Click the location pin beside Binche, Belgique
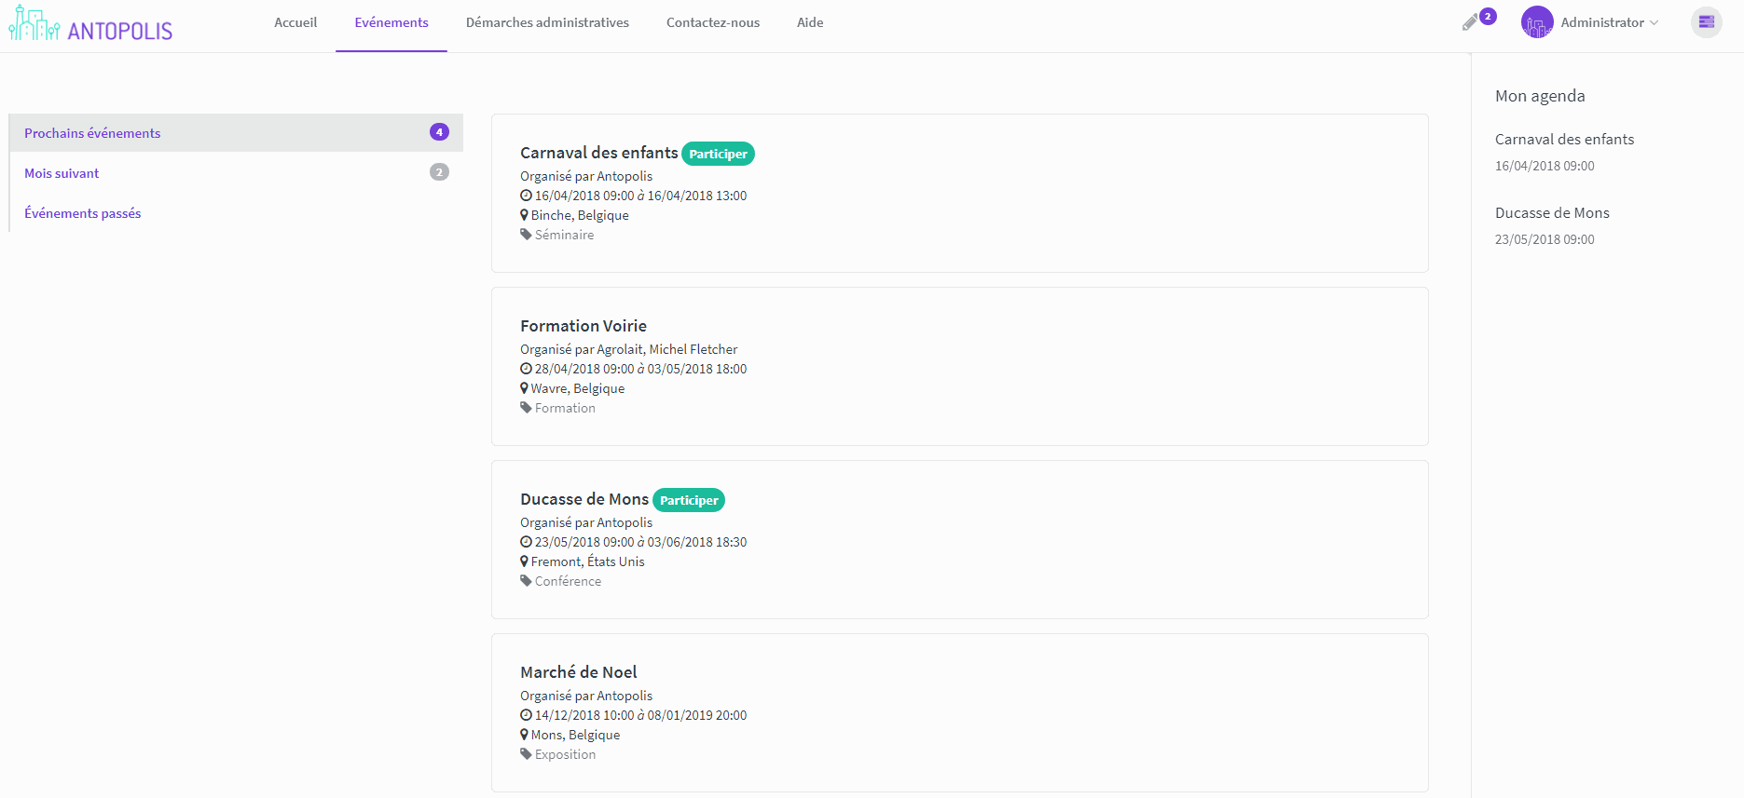The height and width of the screenshot is (798, 1744). coord(524,215)
